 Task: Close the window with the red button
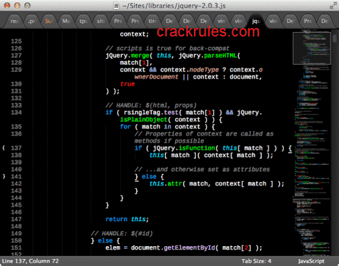point(8,5)
